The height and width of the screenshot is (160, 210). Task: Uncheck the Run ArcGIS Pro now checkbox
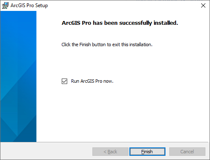point(64,81)
